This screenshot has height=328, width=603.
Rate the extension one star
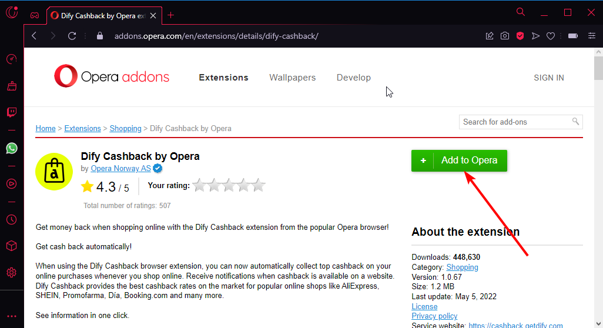pos(199,185)
